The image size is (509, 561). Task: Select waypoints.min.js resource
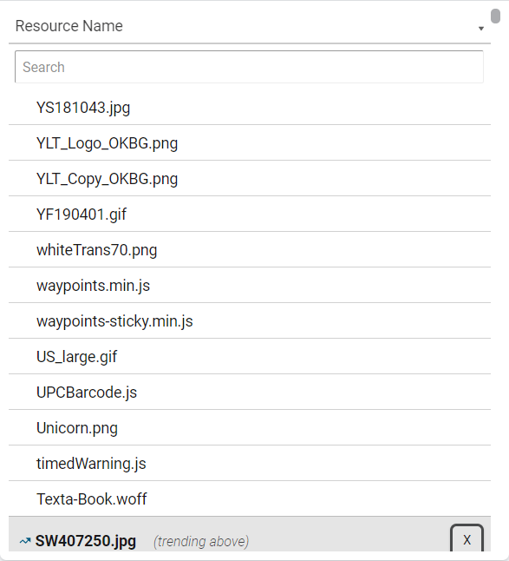pos(250,285)
